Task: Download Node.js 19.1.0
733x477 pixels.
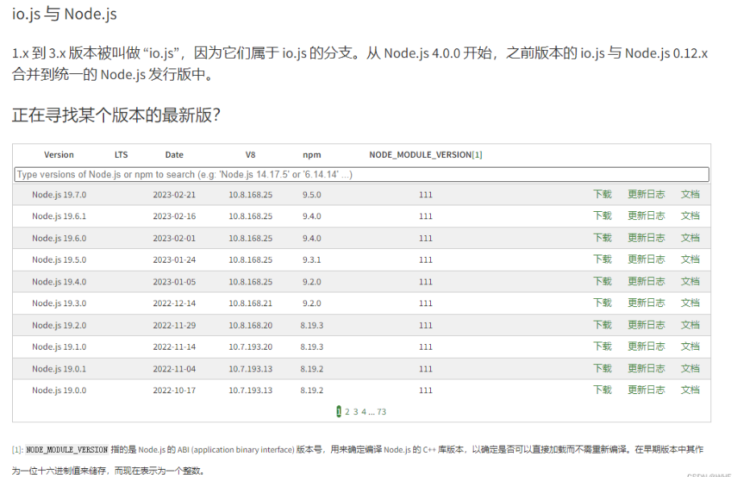Action: [602, 346]
